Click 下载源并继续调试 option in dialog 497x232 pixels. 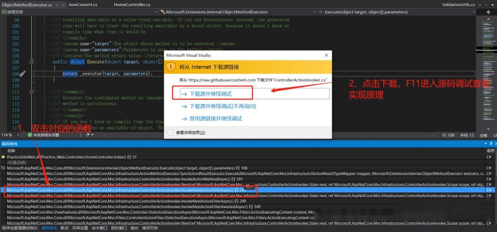pos(210,93)
